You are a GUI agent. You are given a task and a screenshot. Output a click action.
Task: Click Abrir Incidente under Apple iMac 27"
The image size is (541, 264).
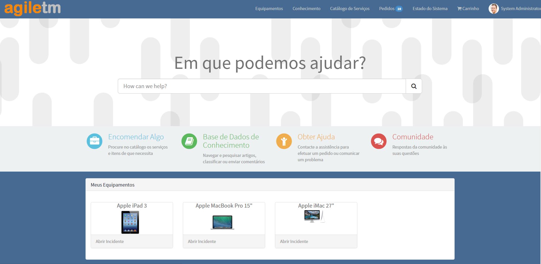click(294, 241)
